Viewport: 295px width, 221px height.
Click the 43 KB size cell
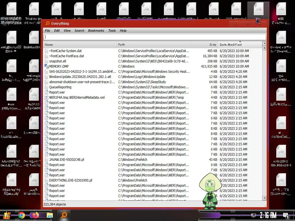click(213, 159)
